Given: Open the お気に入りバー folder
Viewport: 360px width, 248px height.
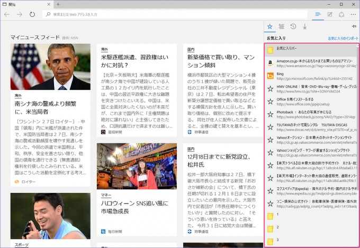Looking at the screenshot, I should 311,50.
